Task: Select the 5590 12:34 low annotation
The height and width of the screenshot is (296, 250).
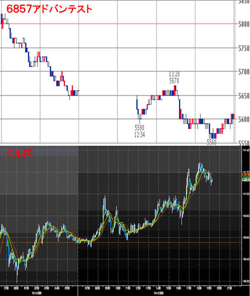Action: (x=139, y=131)
